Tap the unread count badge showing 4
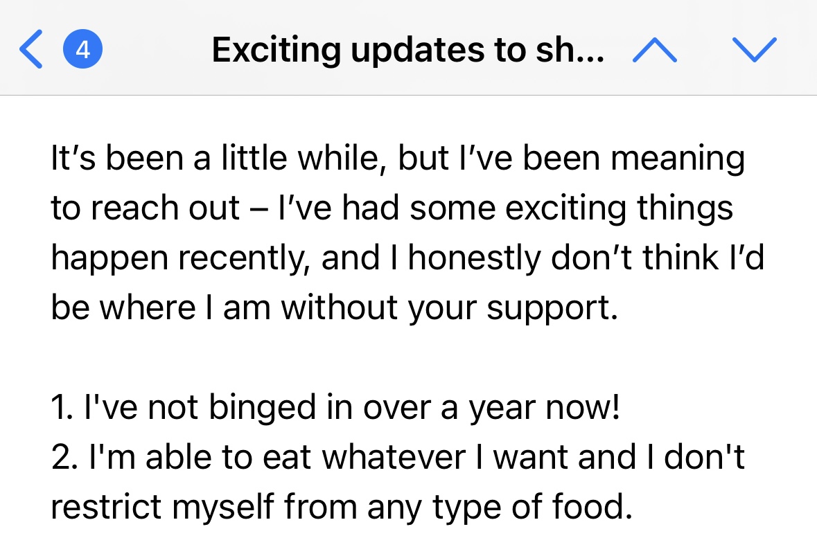Image resolution: width=817 pixels, height=538 pixels. (x=83, y=50)
